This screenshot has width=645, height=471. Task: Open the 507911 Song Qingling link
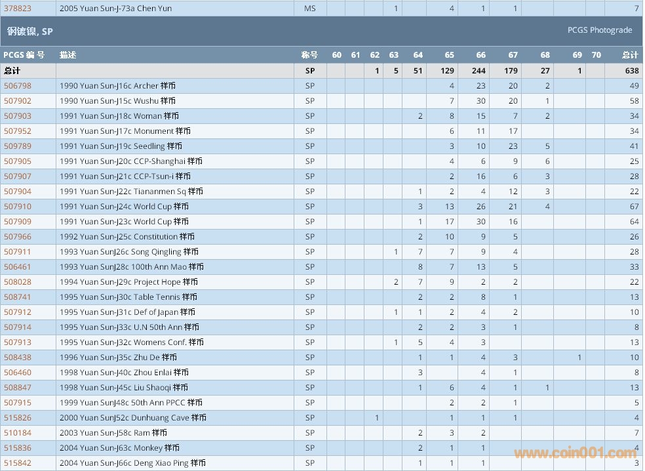(18, 252)
